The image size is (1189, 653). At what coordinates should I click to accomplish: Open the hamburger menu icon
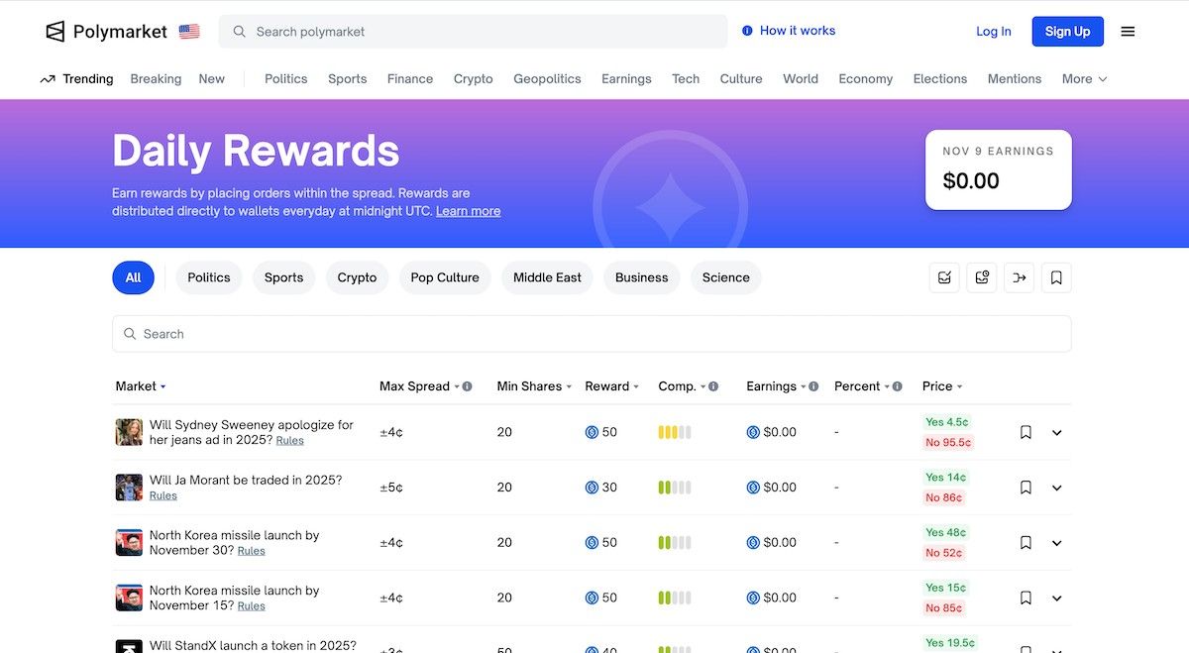point(1128,32)
